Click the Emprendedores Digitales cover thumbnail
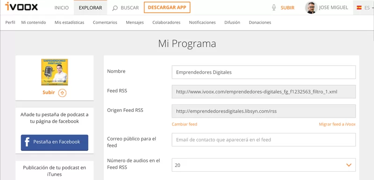The width and height of the screenshot is (374, 180). coord(55,72)
